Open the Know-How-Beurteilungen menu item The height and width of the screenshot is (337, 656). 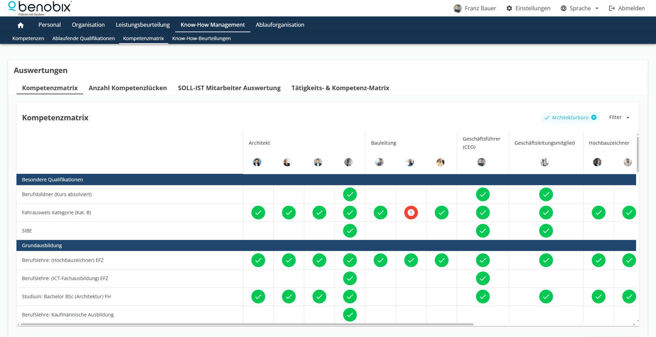click(201, 38)
